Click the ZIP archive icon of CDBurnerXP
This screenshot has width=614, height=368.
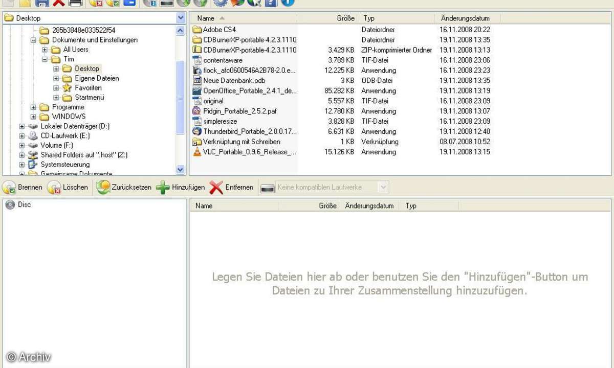(197, 50)
